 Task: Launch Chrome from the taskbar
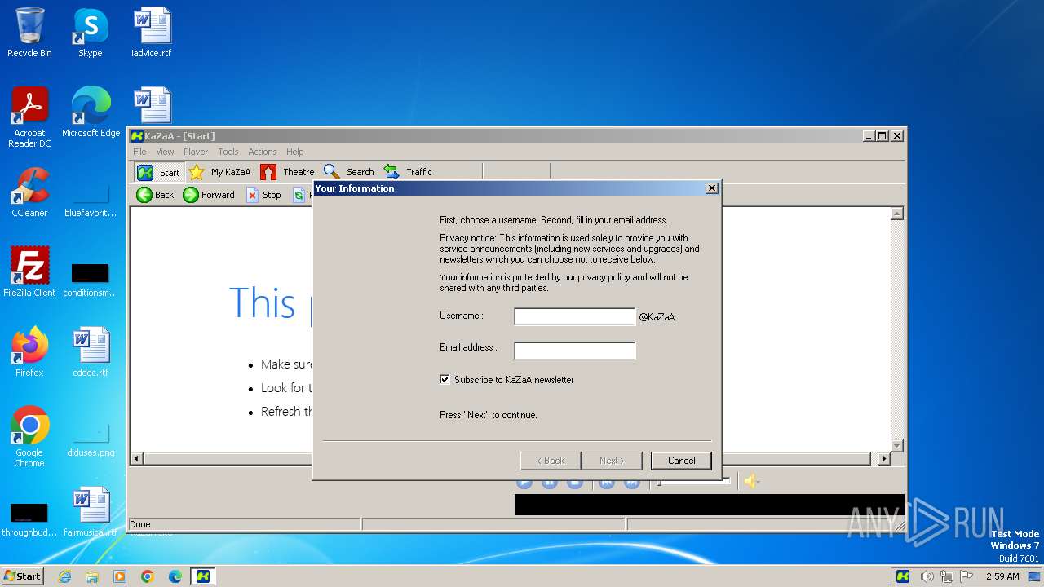coord(148,576)
